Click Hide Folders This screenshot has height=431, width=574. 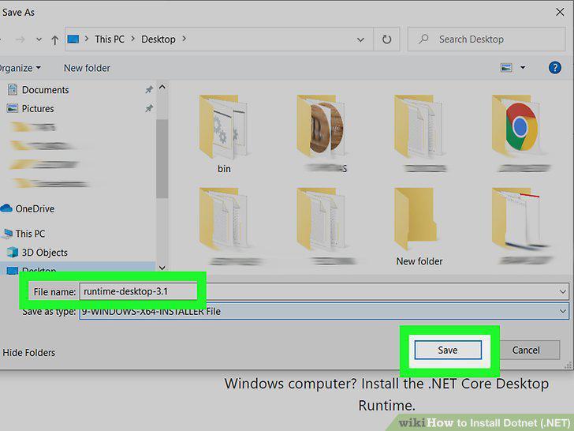pyautogui.click(x=28, y=353)
